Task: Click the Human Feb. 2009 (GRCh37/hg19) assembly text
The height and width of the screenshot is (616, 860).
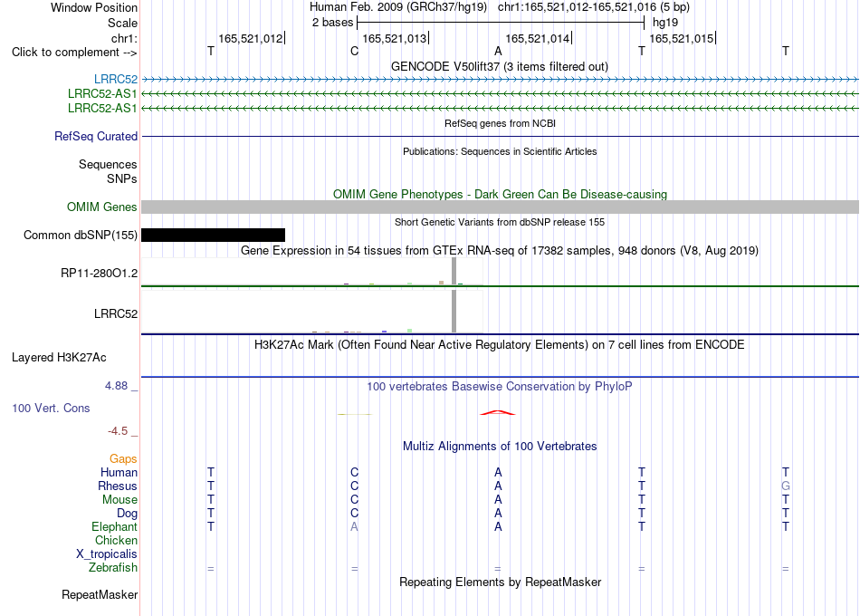Action: pyautogui.click(x=398, y=7)
